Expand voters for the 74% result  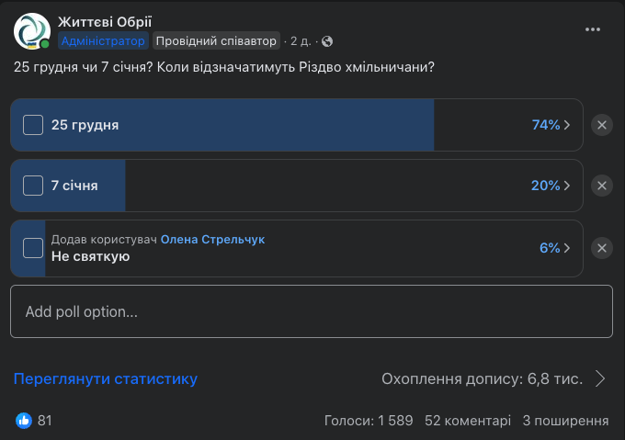pos(551,125)
